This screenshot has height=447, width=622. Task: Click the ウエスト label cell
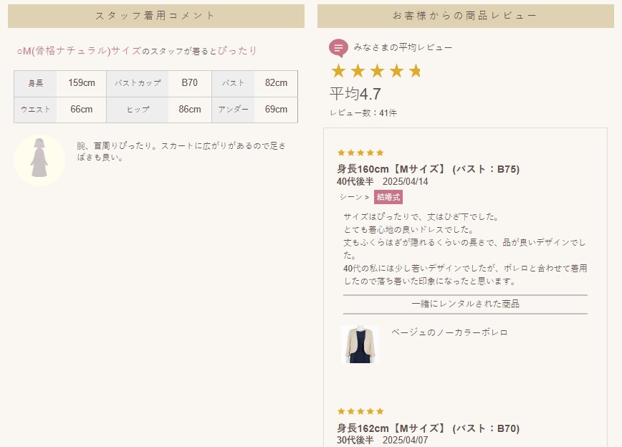(35, 110)
